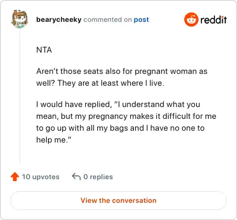Click the sentence "They are at least where I live."
The image size is (237, 220).
[111, 83]
